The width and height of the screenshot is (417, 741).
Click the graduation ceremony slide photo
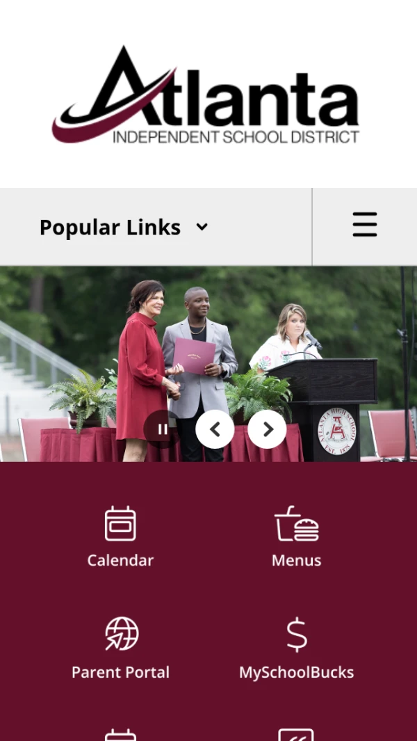coord(208,365)
